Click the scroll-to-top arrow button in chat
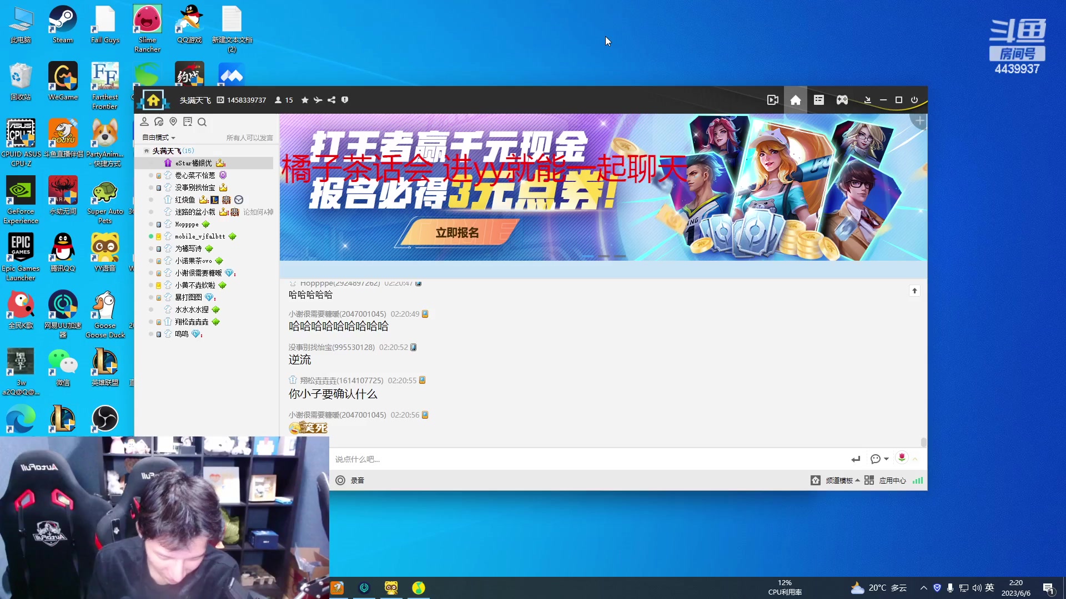This screenshot has width=1066, height=599. point(914,291)
